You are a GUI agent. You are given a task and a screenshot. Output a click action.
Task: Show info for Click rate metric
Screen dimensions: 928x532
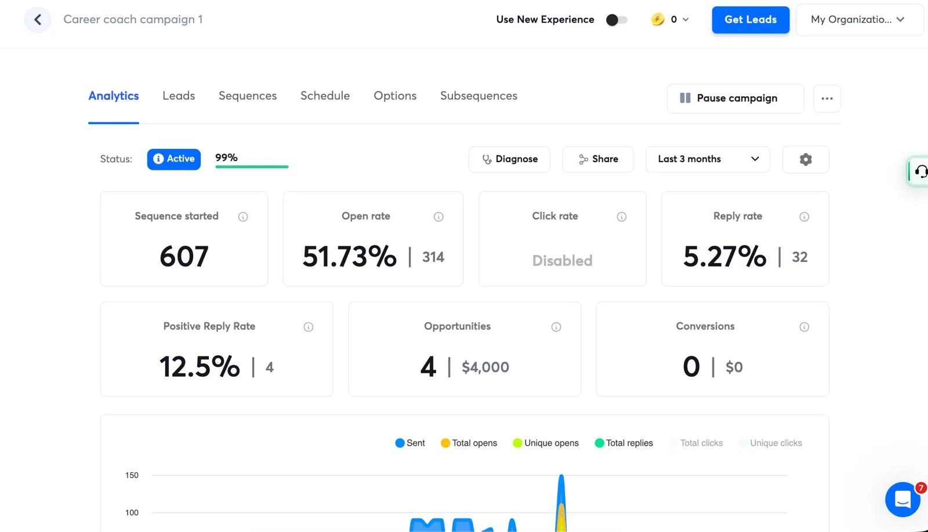pos(622,217)
